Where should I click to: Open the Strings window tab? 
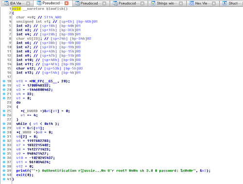click(167, 3)
